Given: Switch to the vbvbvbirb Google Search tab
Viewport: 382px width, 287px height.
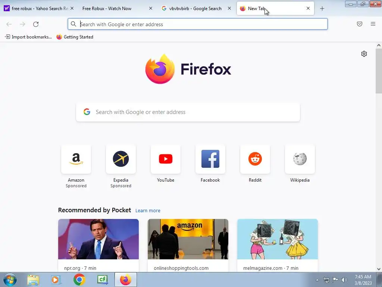Looking at the screenshot, I should point(195,9).
